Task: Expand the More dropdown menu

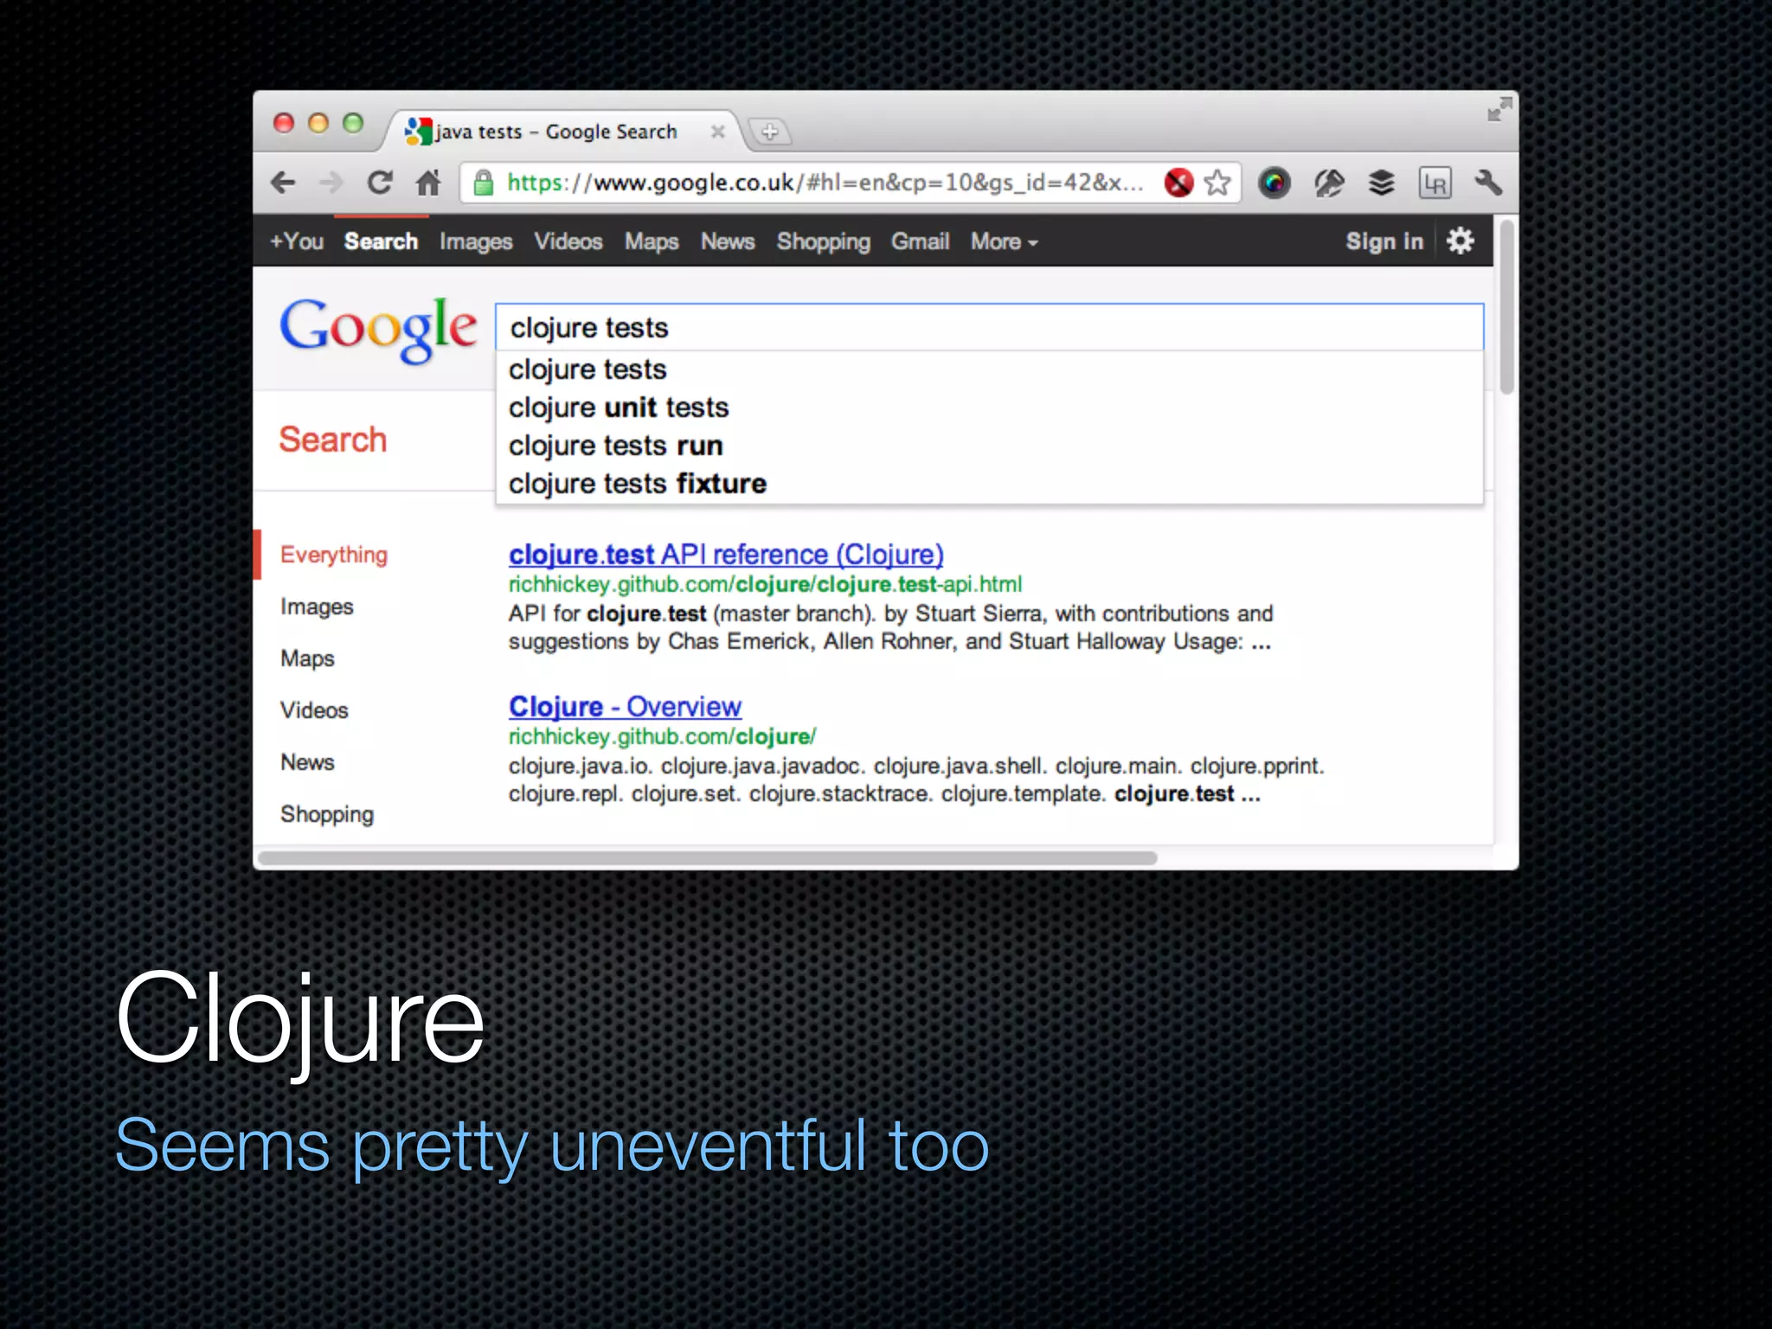Action: tap(1004, 241)
